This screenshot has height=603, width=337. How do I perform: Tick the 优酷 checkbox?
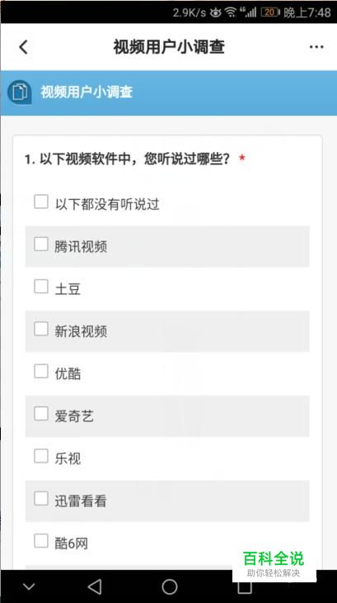point(41,371)
